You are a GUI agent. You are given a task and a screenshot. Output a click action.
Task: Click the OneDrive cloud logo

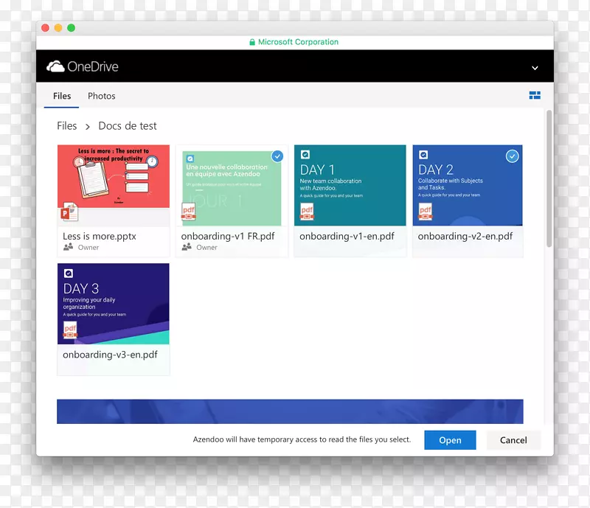click(x=55, y=66)
